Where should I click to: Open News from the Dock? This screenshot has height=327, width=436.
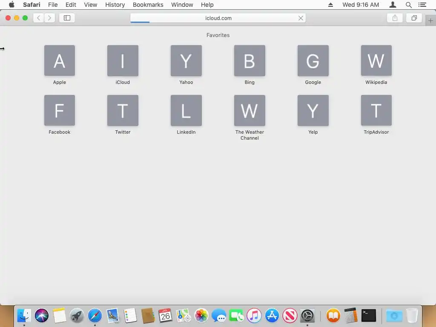click(x=290, y=316)
